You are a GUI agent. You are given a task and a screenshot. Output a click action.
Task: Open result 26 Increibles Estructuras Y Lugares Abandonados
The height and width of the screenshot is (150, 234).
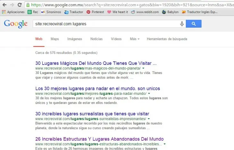point(99,139)
